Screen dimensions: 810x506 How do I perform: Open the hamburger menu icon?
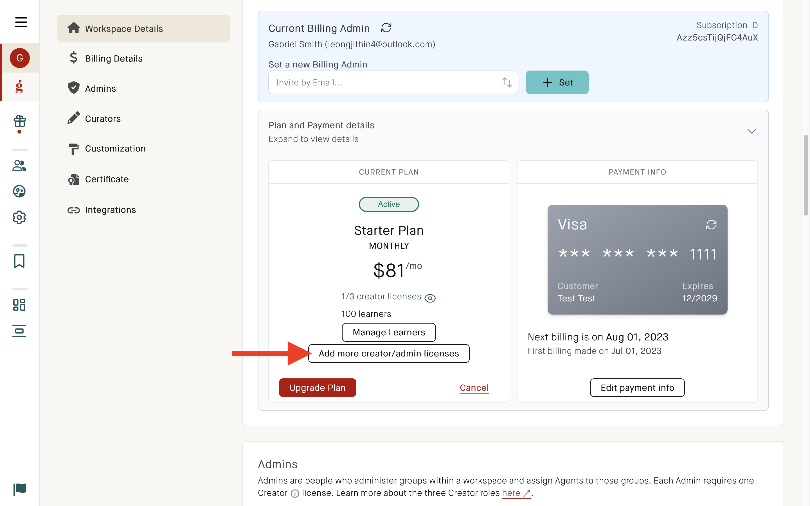point(21,22)
